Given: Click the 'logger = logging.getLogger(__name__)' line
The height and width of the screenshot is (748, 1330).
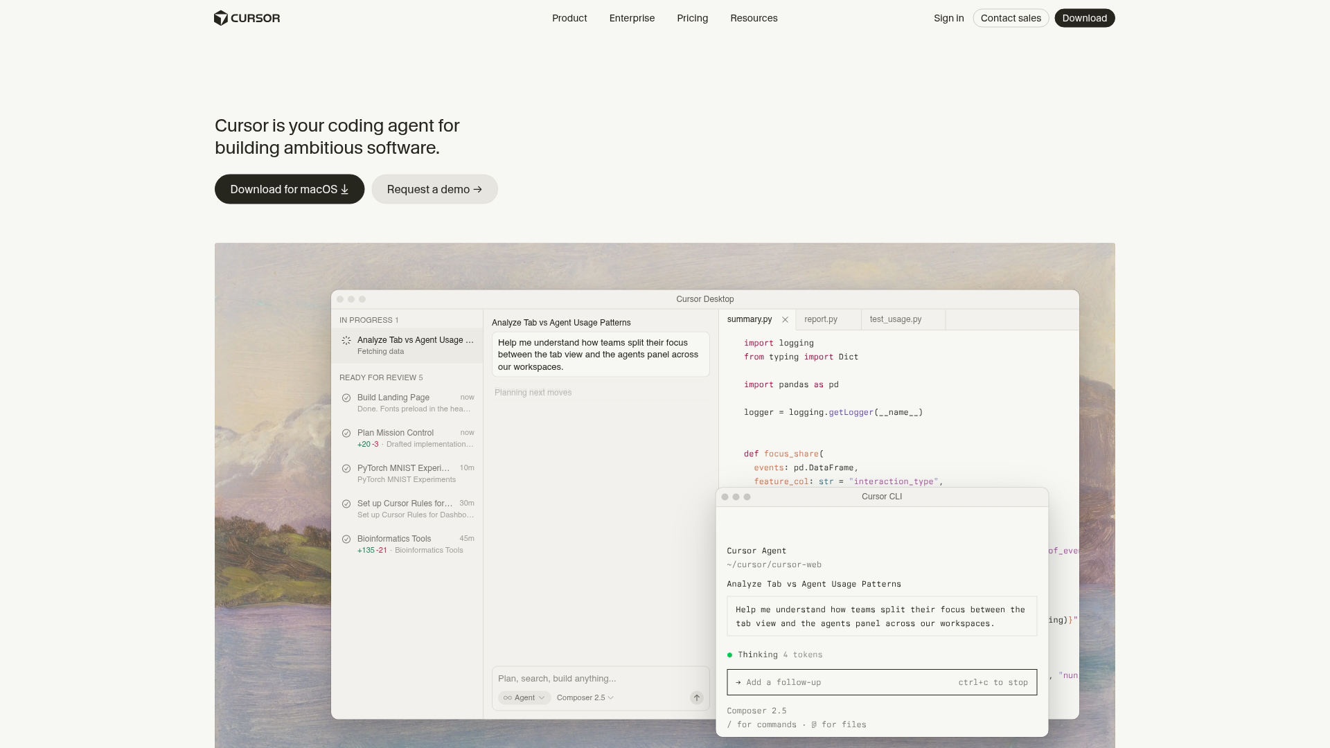Looking at the screenshot, I should coord(833,412).
